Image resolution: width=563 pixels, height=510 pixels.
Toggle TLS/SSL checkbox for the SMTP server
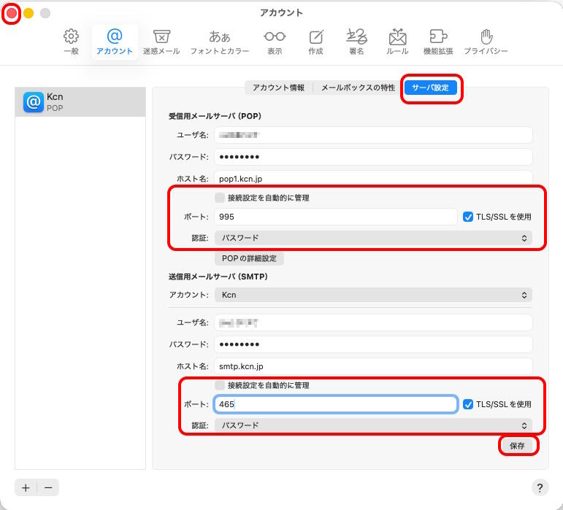point(469,404)
